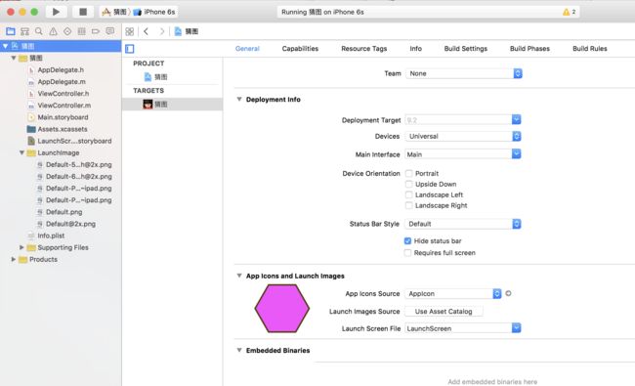This screenshot has height=386, width=635.
Task: Select the target icon under TARGETS
Action: pyautogui.click(x=148, y=105)
